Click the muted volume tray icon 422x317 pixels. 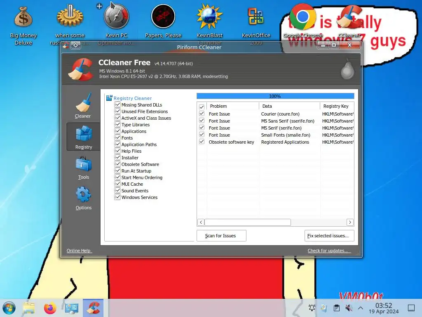349,308
